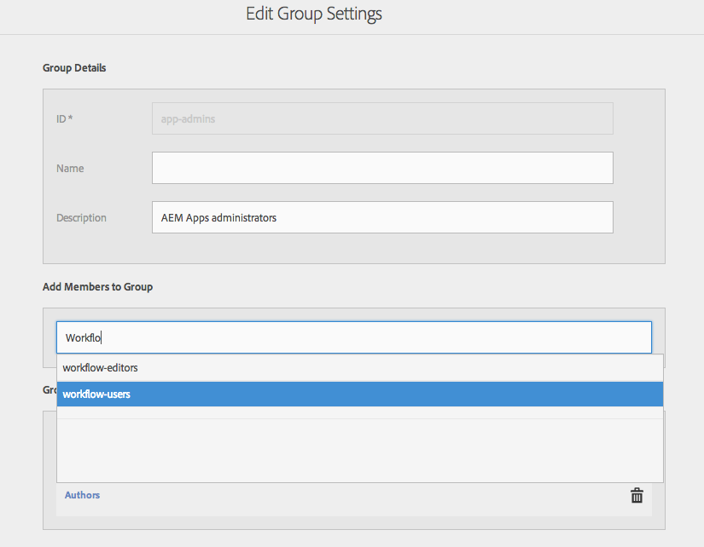Click the required asterisk beside ID
The width and height of the screenshot is (704, 547).
tap(71, 118)
